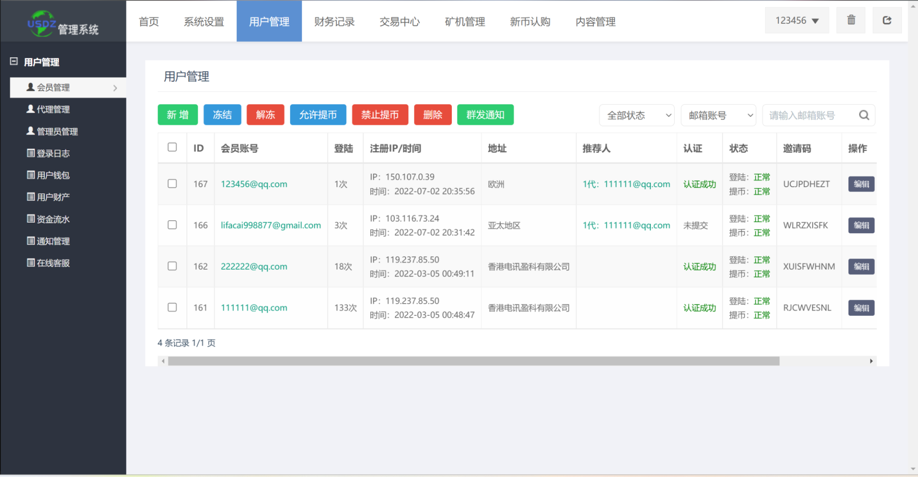Switch to the 财务记录 tab

pyautogui.click(x=334, y=21)
